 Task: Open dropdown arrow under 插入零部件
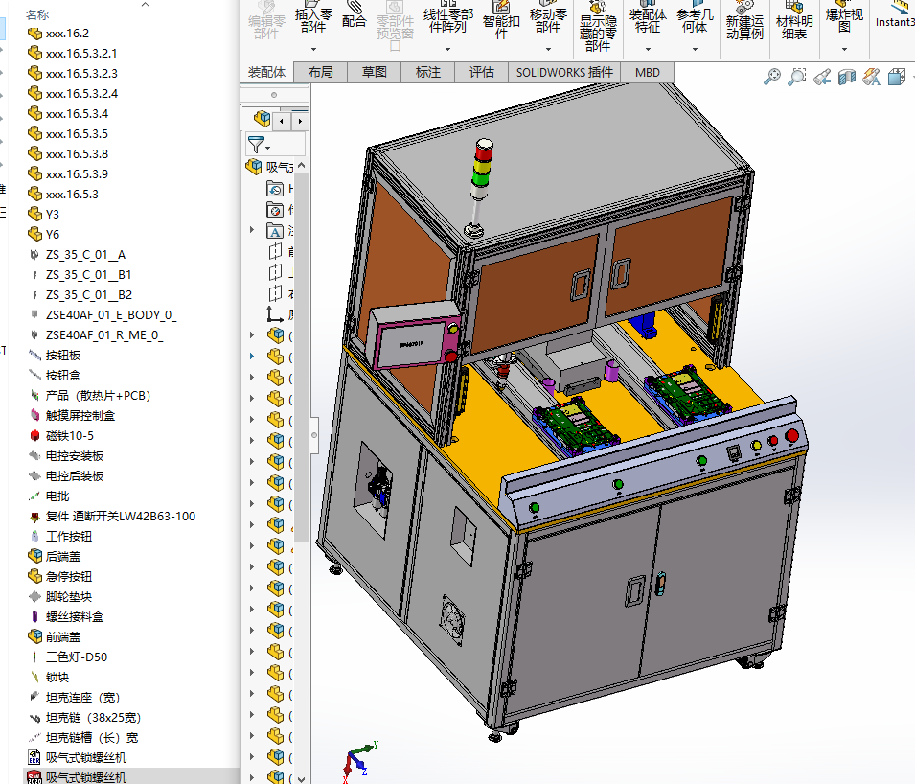pyautogui.click(x=313, y=50)
